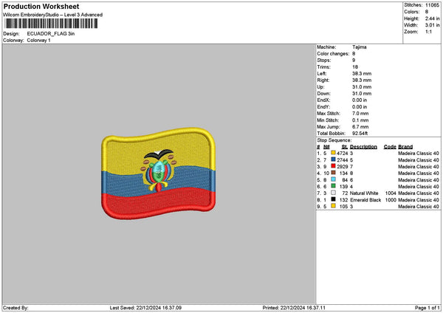Click the Description column header
This screenshot has width=443, height=313.
(363, 147)
